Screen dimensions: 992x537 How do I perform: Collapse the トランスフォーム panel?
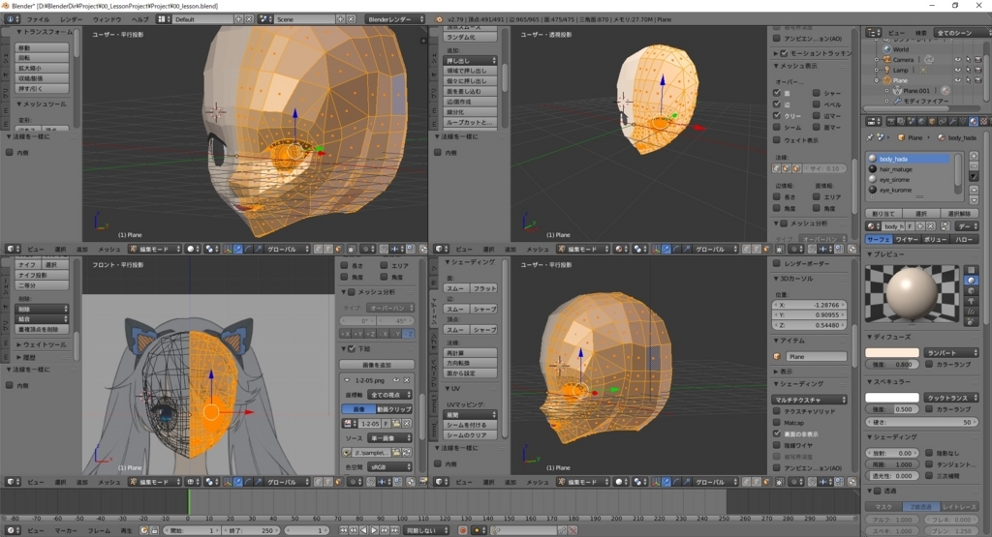tap(45, 32)
